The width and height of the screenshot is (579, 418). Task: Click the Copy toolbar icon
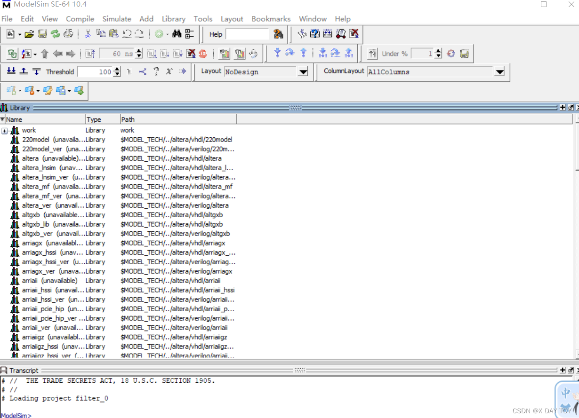tap(101, 34)
